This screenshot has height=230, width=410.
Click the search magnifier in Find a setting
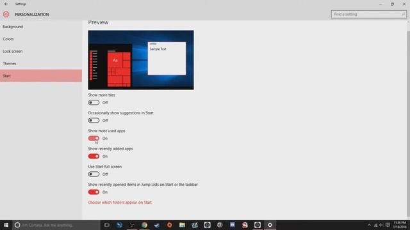[x=403, y=14]
